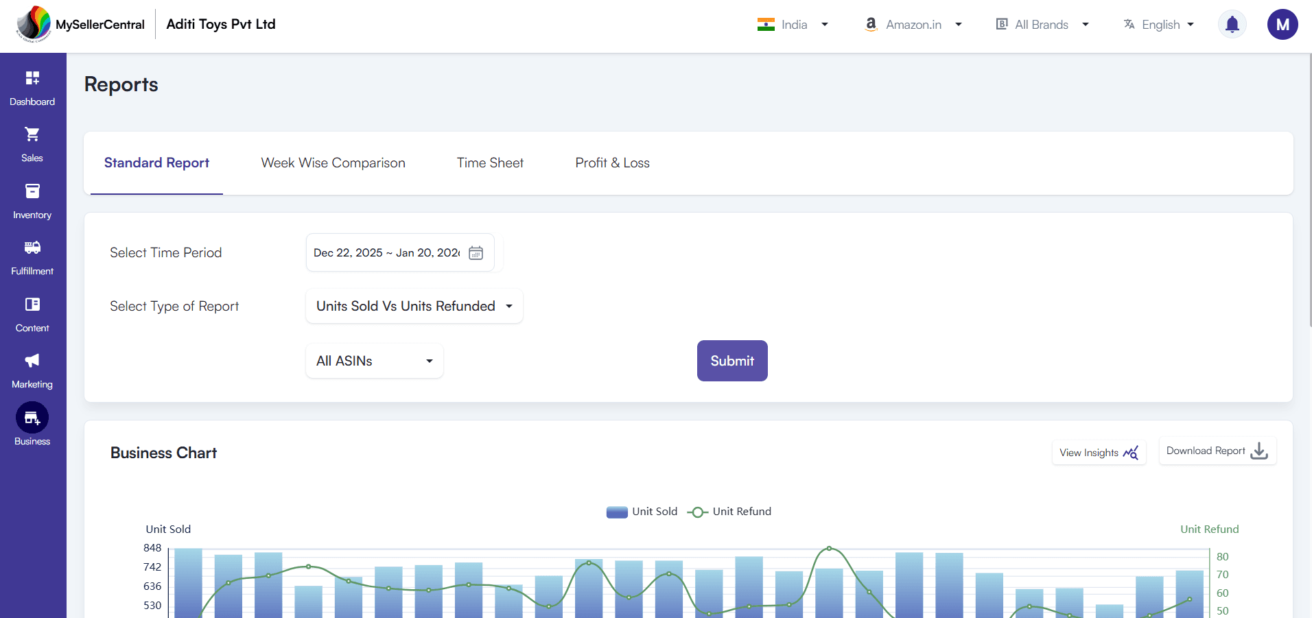Open the Amazon.in marketplace dropdown
The image size is (1312, 618).
[913, 24]
